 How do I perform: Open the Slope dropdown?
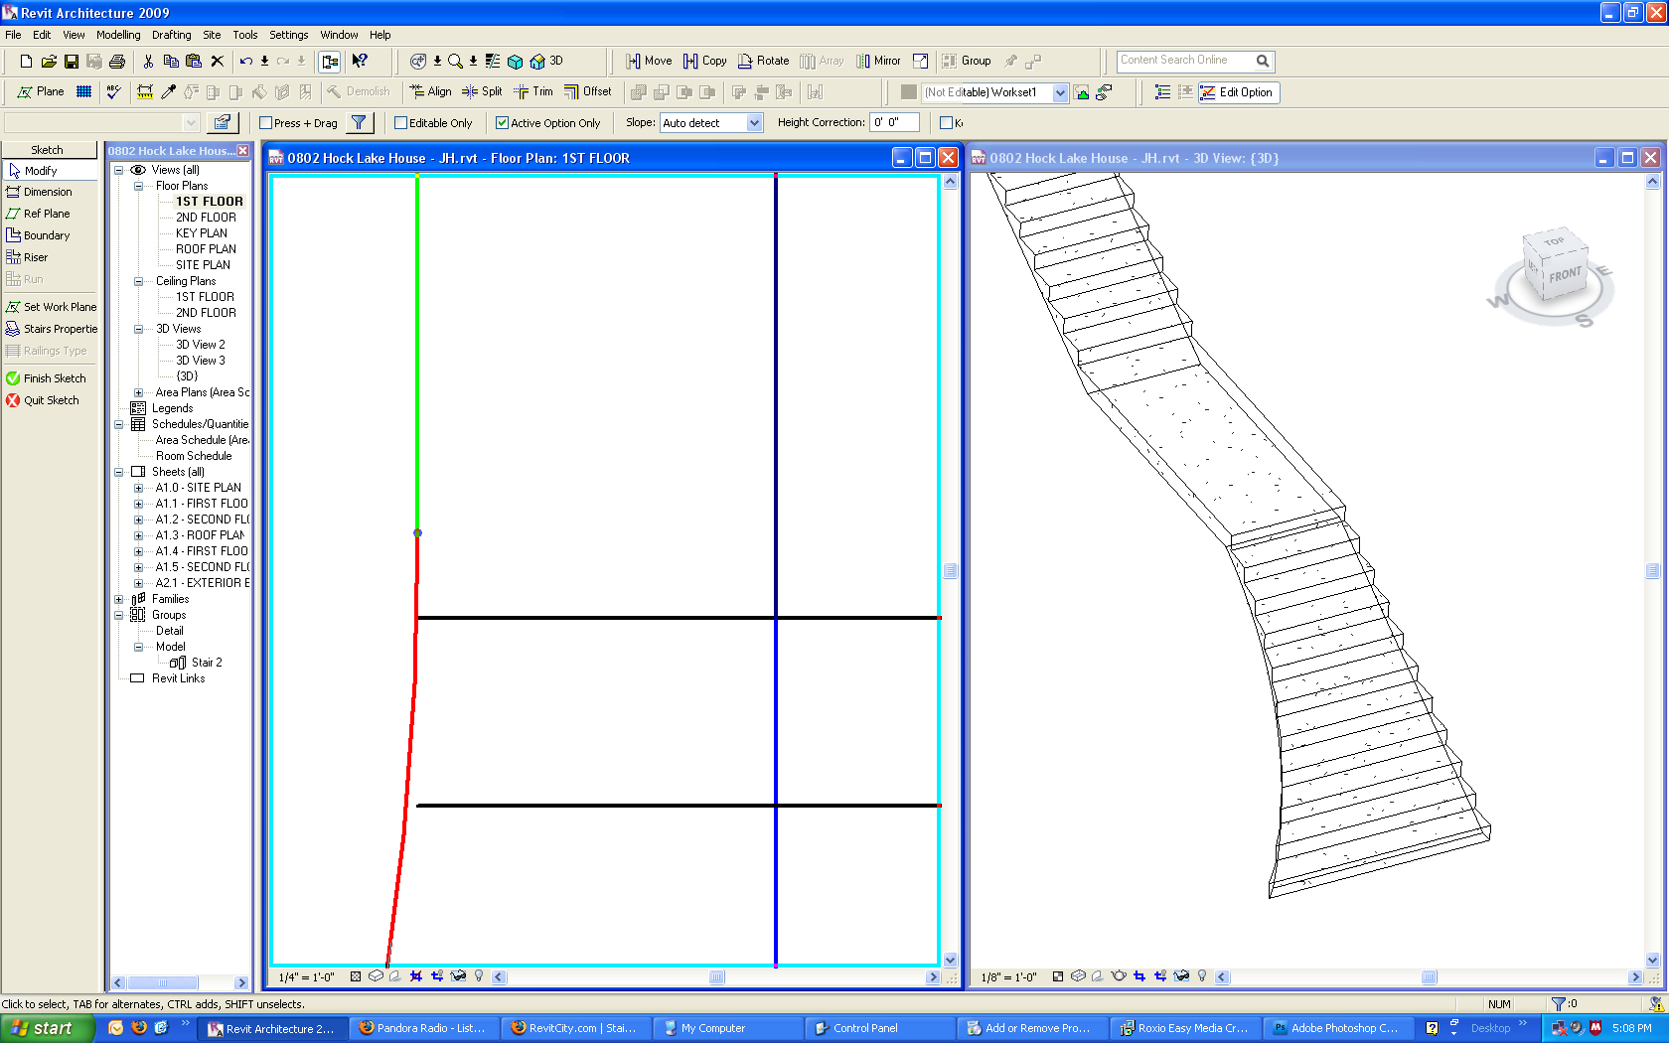(754, 123)
